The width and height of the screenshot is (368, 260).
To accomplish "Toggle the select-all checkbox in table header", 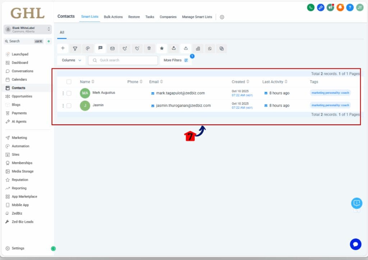I will click(x=69, y=82).
